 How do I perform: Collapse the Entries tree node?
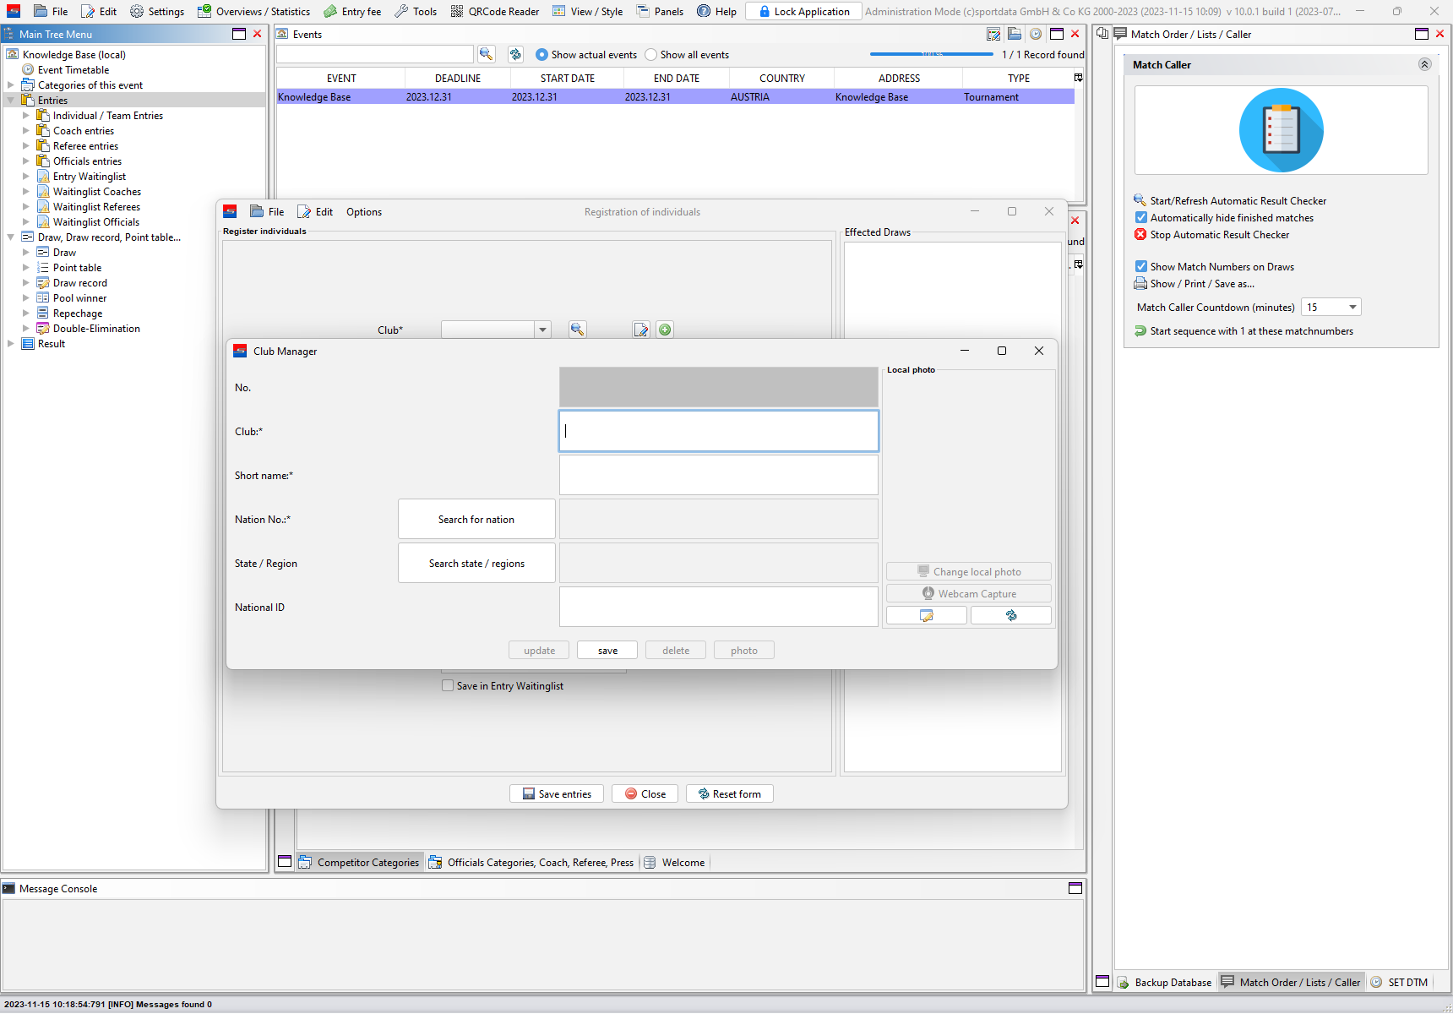10,101
